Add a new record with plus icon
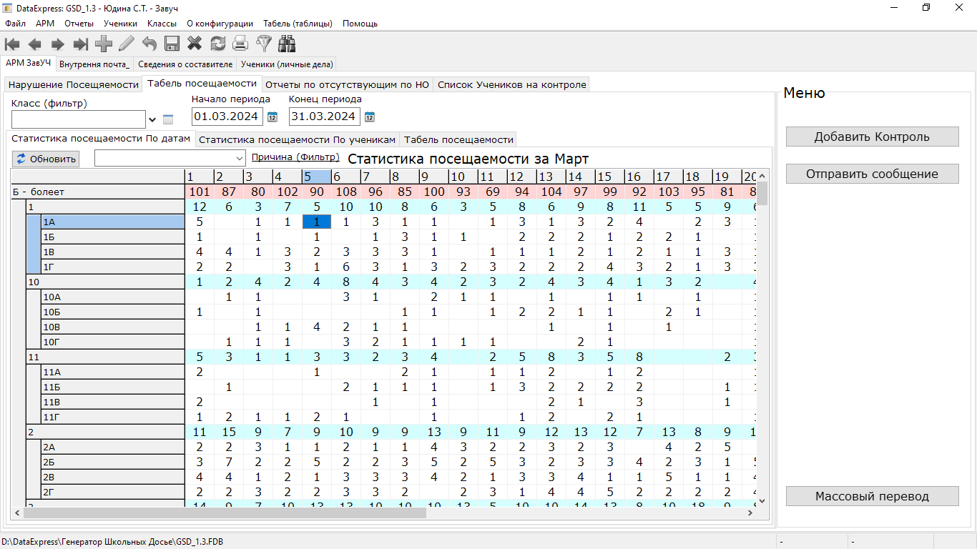977x549 pixels. click(104, 44)
